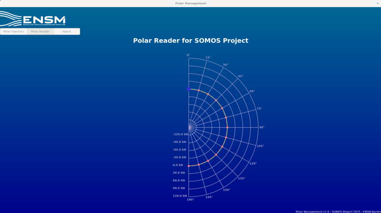Click the Polar Reader for SOMOS Project heading
Viewport: 381px width, 213px height.
190,41
